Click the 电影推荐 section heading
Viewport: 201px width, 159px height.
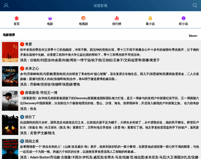9,35
